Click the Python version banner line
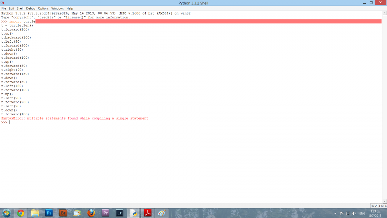387x218 pixels. coord(96,13)
